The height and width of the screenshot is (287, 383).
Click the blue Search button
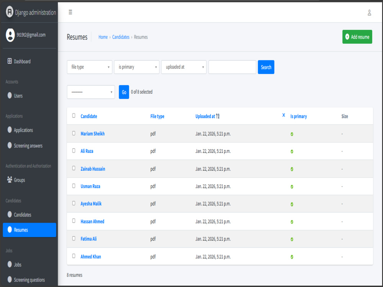pyautogui.click(x=266, y=67)
